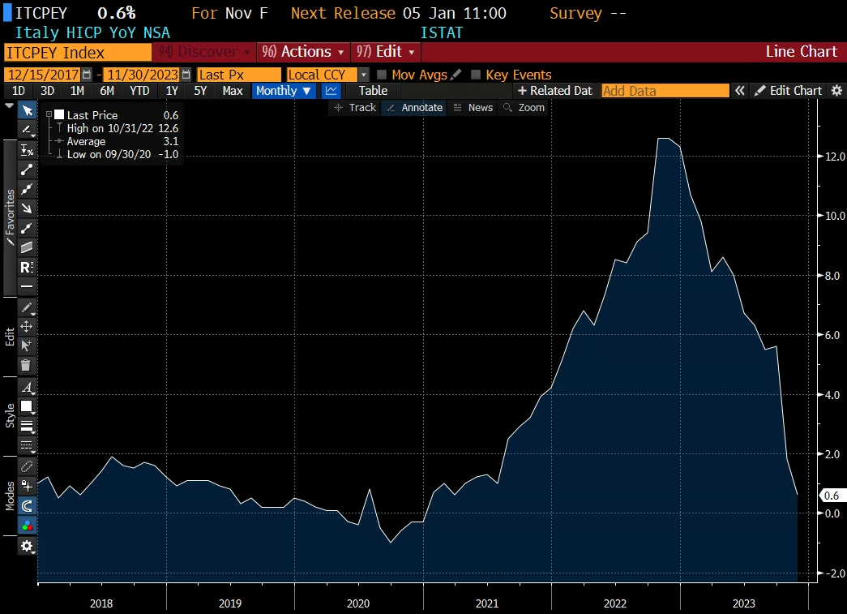Click the Track button
Screen dimensions: 847x614
pos(355,108)
